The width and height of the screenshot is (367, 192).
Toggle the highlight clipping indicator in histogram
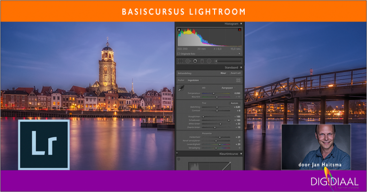pos(240,30)
